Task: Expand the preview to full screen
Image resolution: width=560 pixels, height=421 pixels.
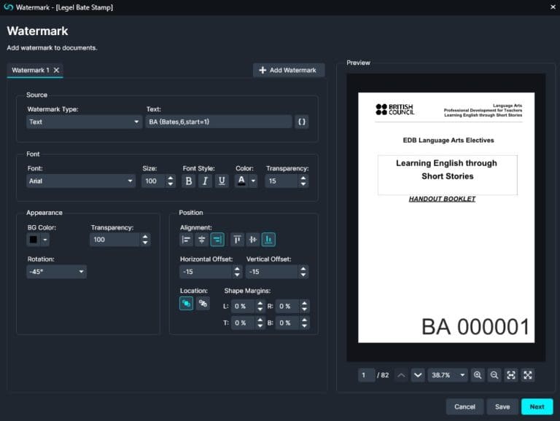Action: (528, 375)
